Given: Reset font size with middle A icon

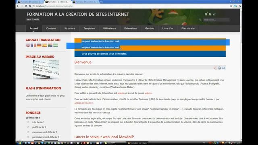Looking at the screenshot, I should [x=210, y=14].
